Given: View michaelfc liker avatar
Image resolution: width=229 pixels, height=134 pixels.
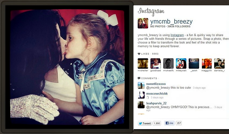Looking at the screenshot, I should (x=168, y=64).
